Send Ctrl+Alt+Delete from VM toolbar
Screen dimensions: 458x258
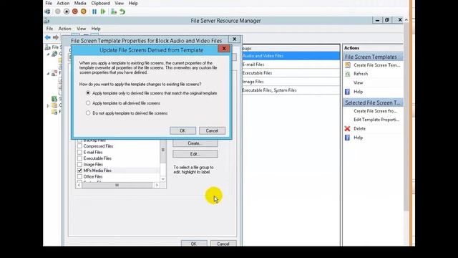48,11
